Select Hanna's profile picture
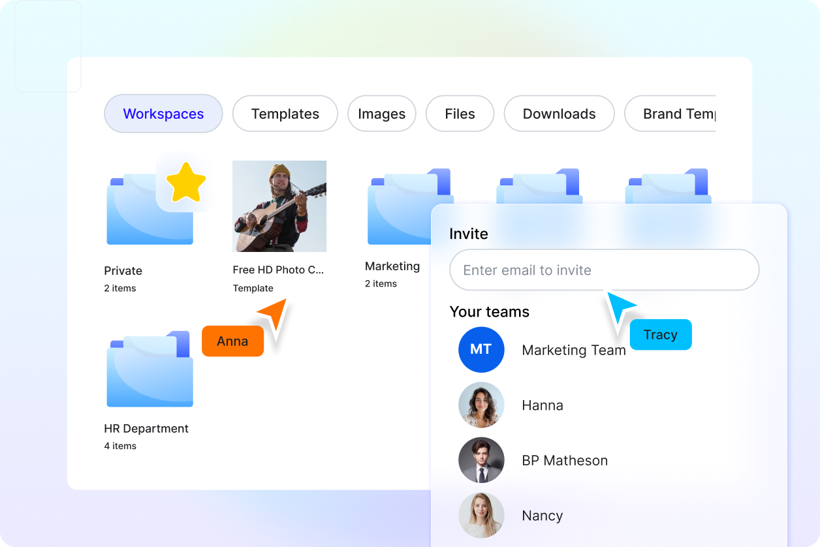This screenshot has height=547, width=820. click(x=481, y=405)
